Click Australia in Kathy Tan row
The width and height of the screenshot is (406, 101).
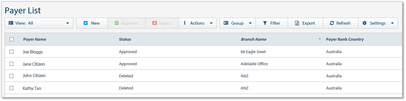tap(334, 88)
